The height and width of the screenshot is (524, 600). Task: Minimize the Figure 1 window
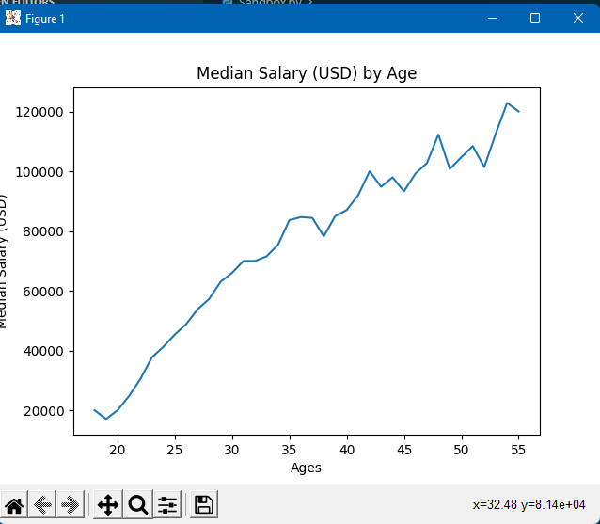point(493,18)
